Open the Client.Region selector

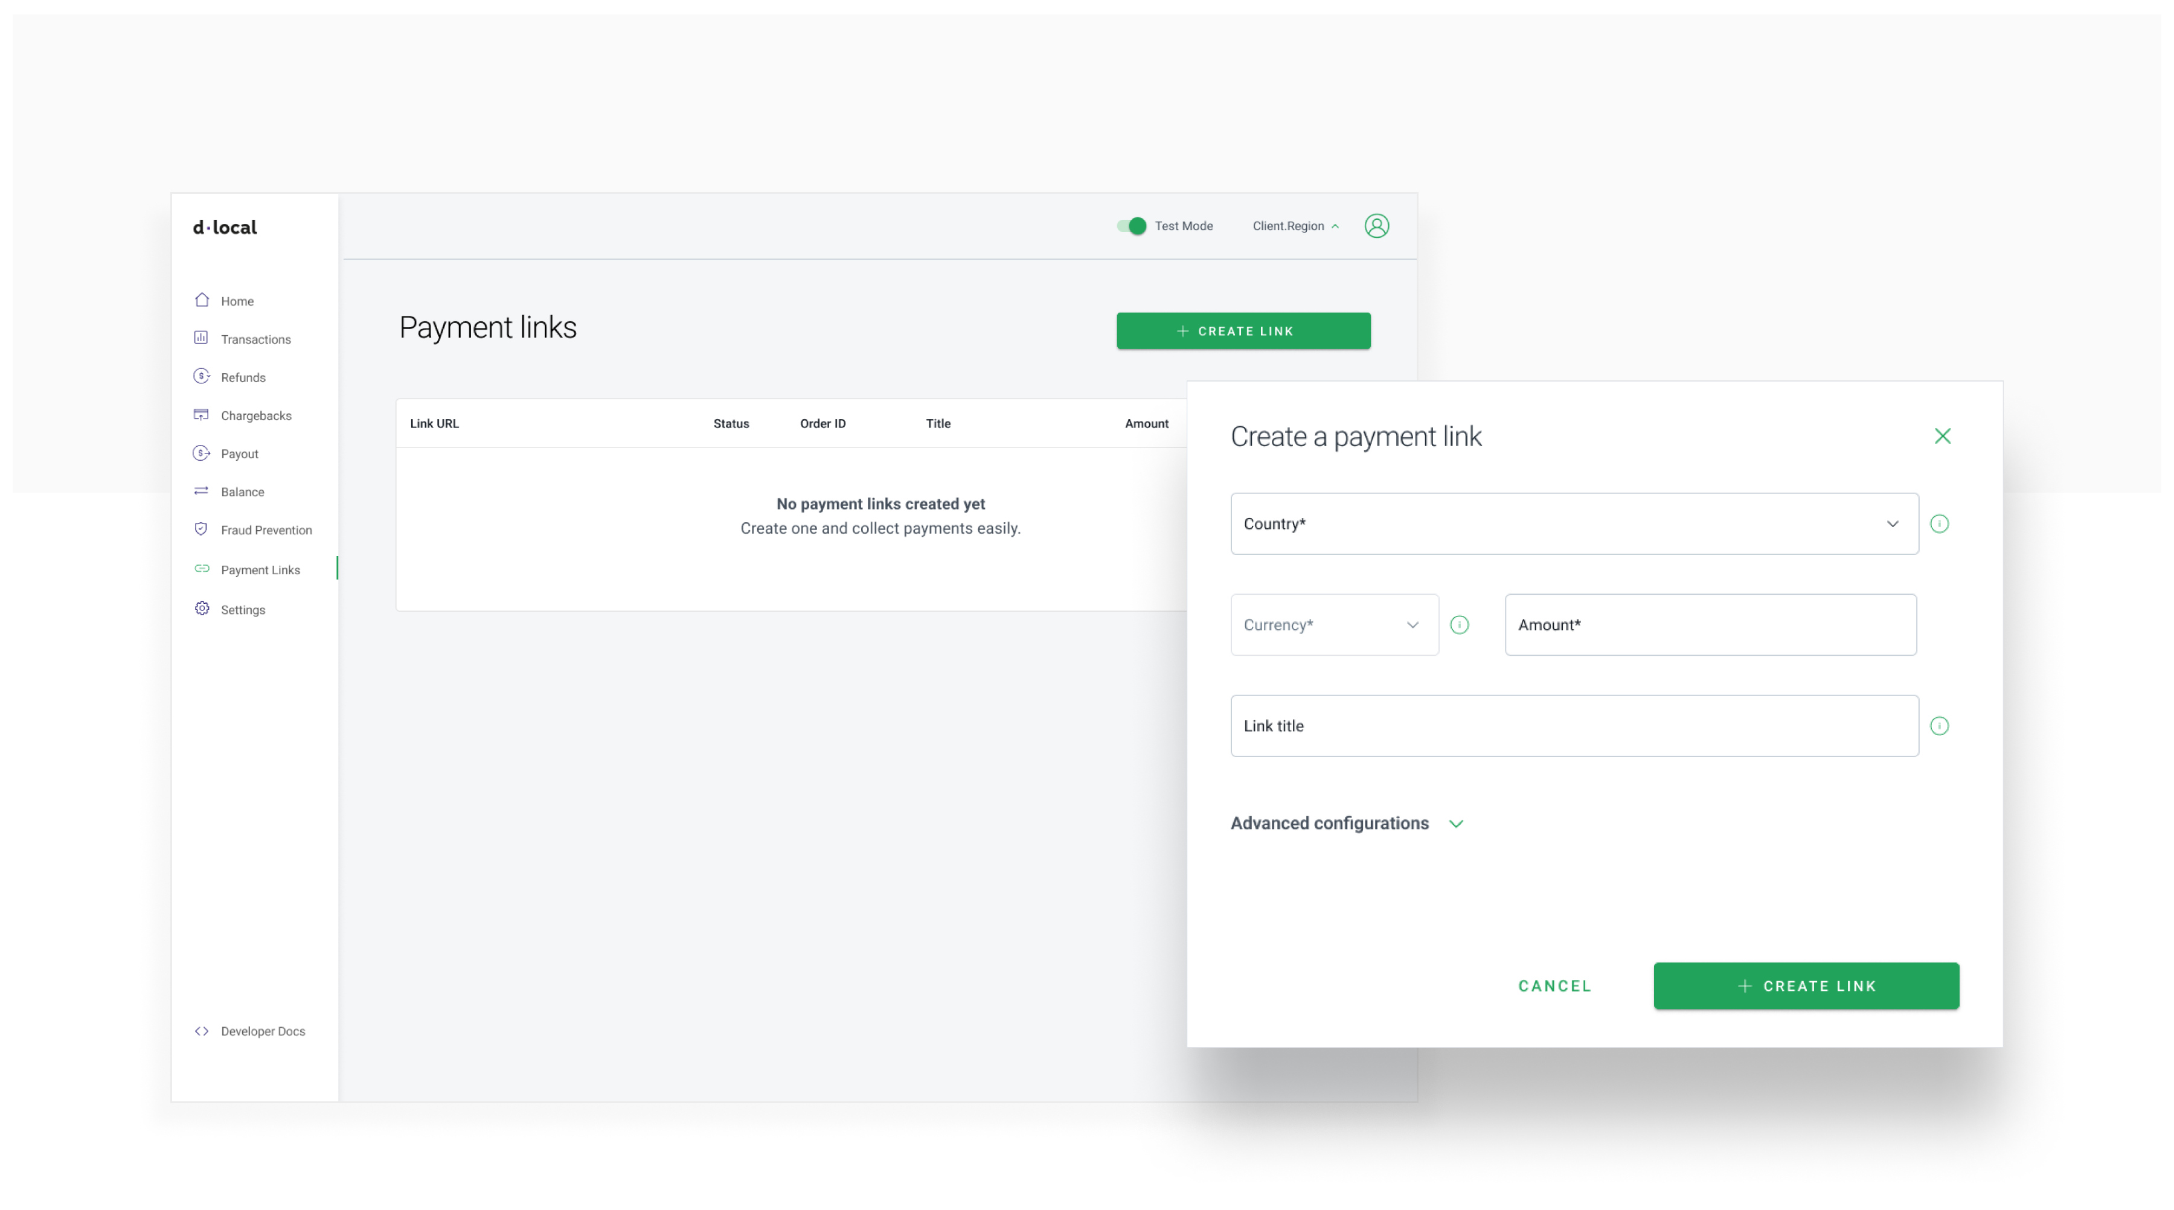pyautogui.click(x=1295, y=226)
